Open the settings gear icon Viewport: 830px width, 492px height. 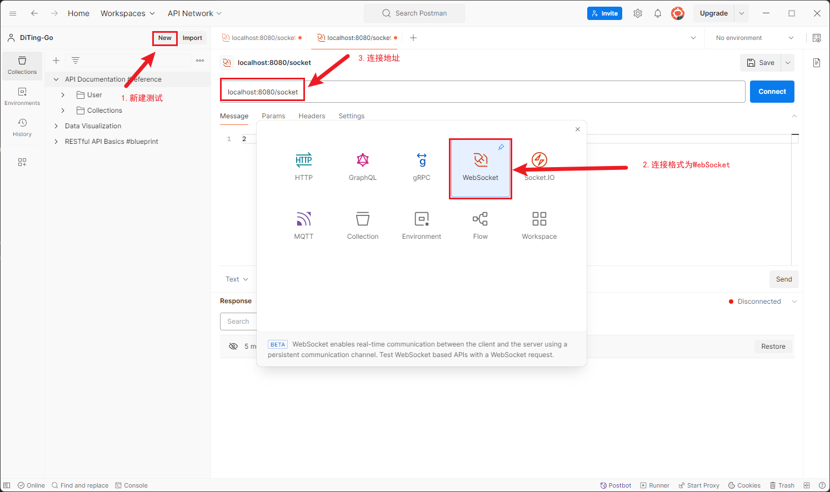638,13
